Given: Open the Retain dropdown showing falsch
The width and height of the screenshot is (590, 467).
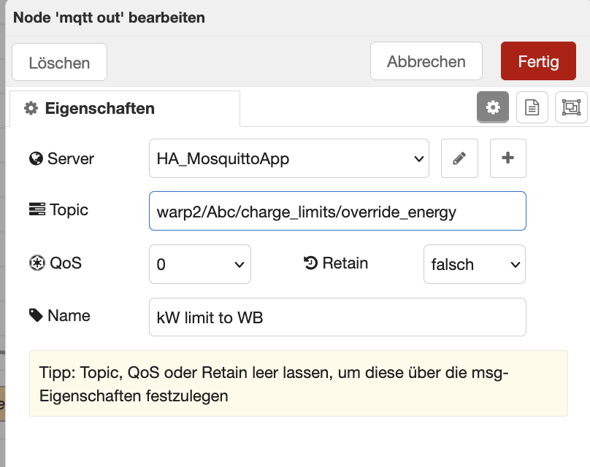Looking at the screenshot, I should point(475,264).
